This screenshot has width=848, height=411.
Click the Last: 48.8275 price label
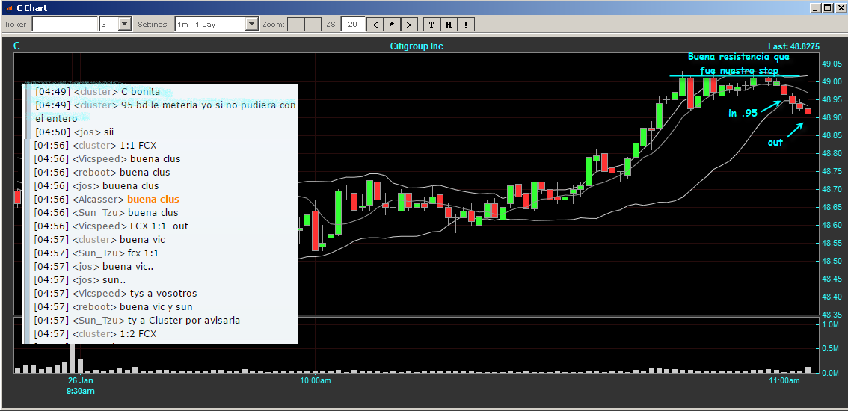[x=793, y=47]
